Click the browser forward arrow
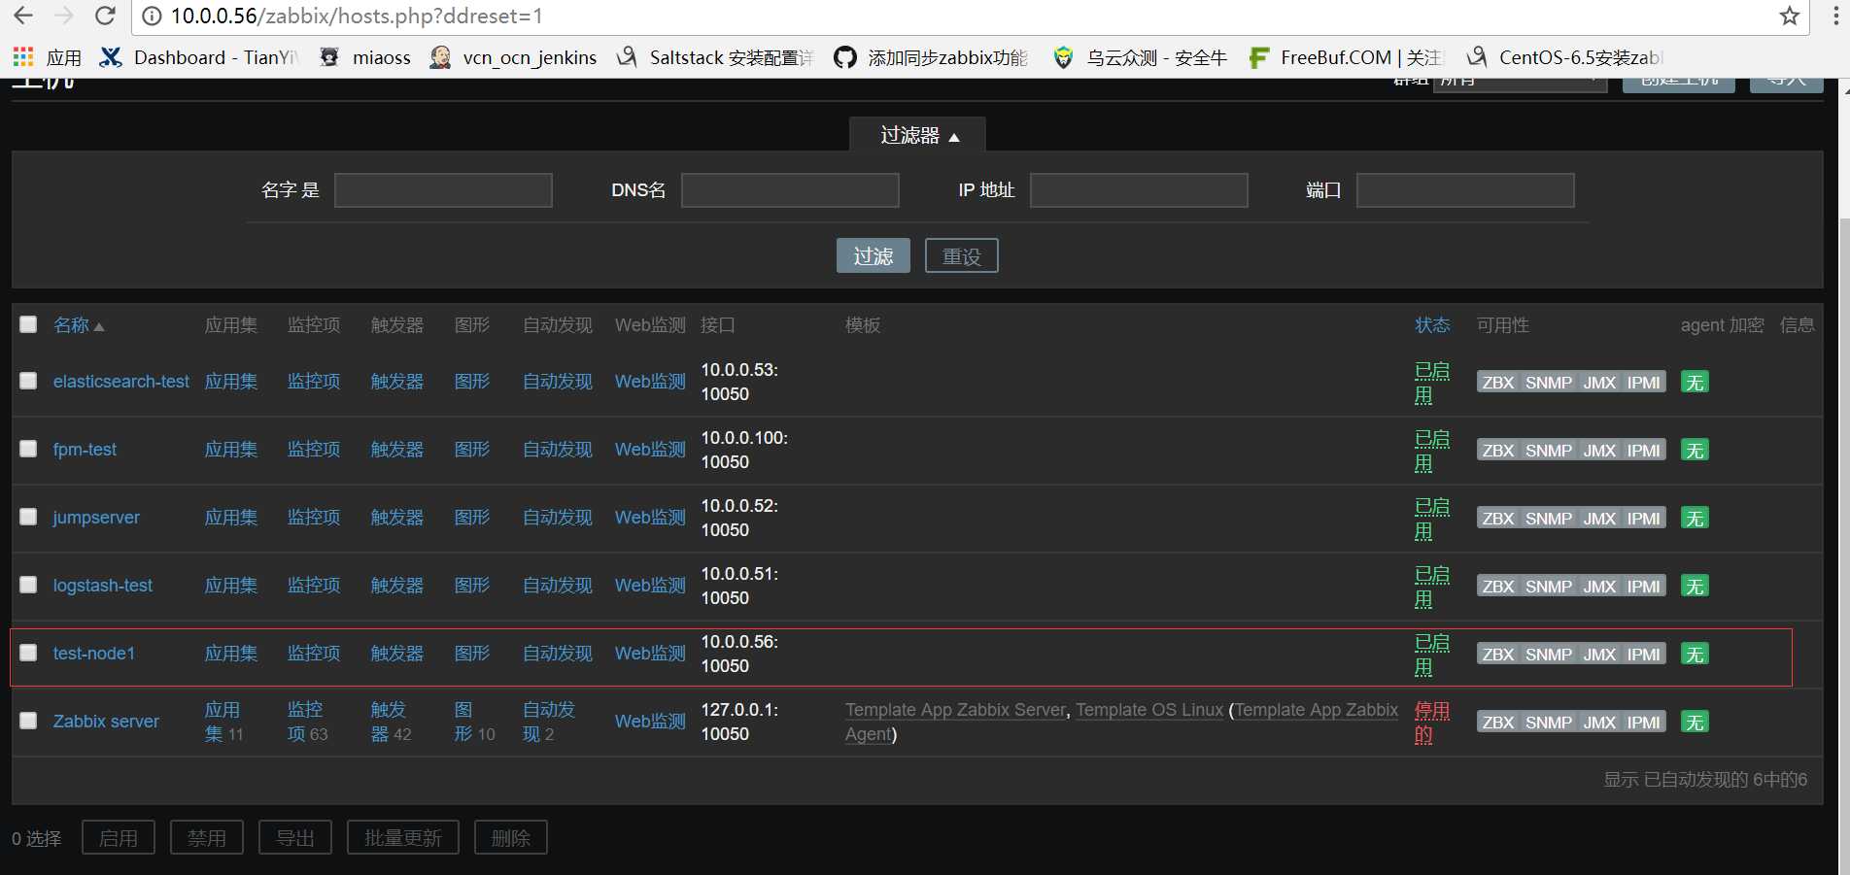 (64, 16)
